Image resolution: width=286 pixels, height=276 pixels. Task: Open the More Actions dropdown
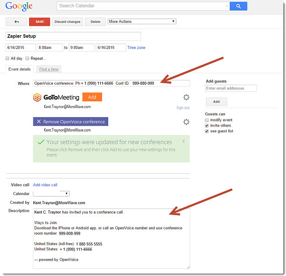142,21
